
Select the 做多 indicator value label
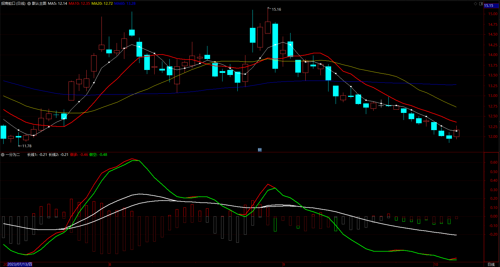point(79,155)
